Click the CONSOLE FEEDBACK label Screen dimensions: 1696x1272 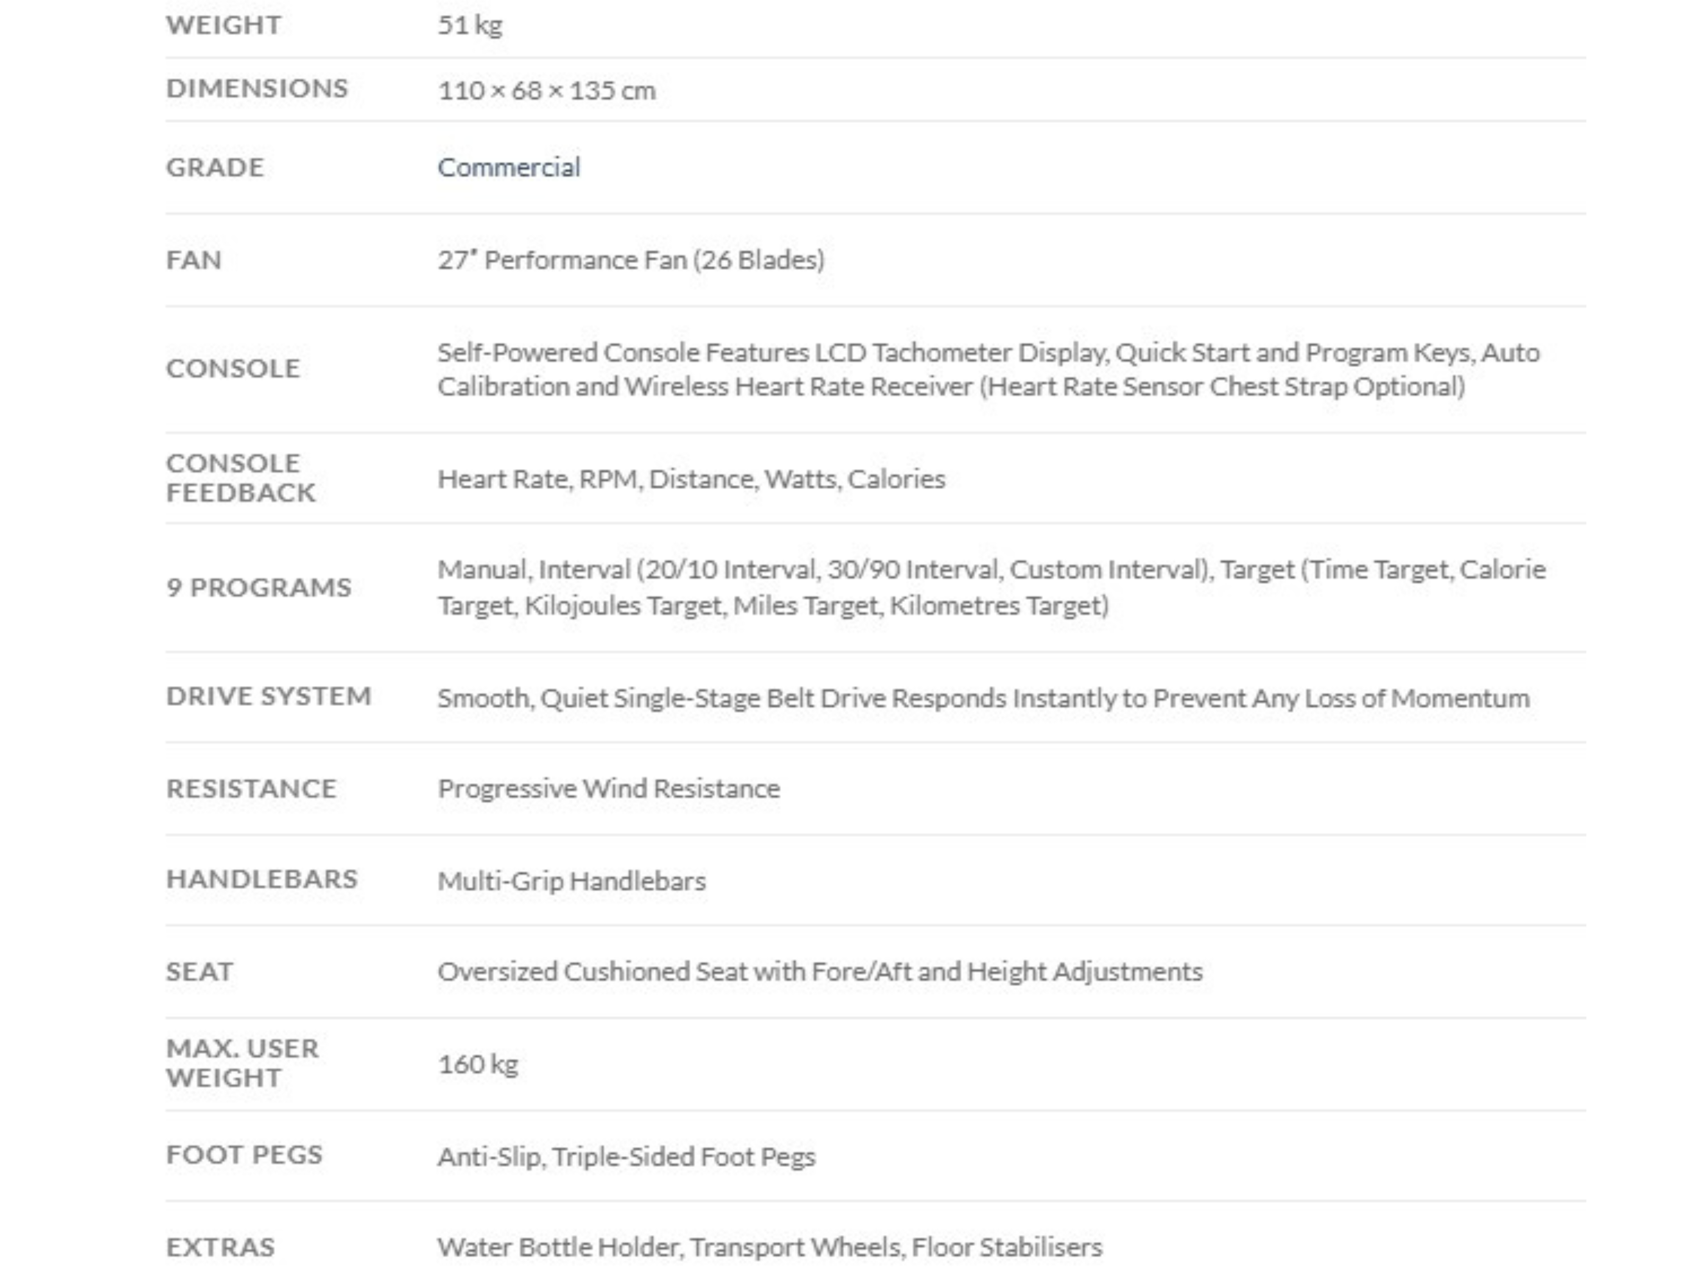click(241, 478)
